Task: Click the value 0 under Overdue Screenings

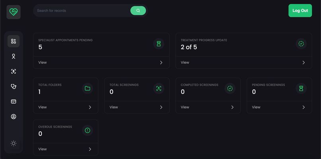Action: click(40, 134)
